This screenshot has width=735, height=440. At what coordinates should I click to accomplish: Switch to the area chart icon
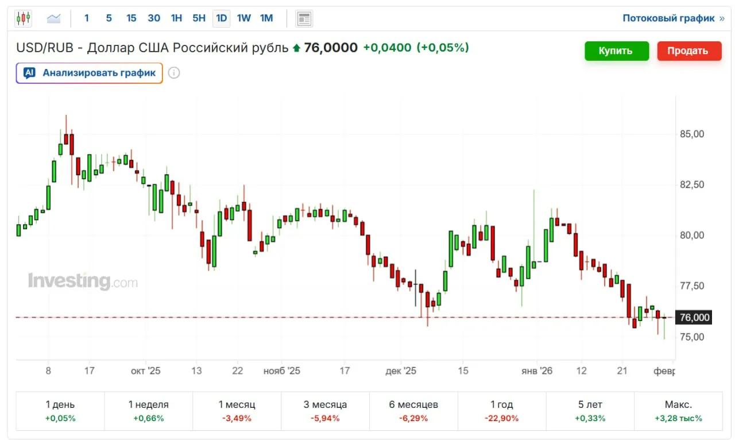pos(54,18)
